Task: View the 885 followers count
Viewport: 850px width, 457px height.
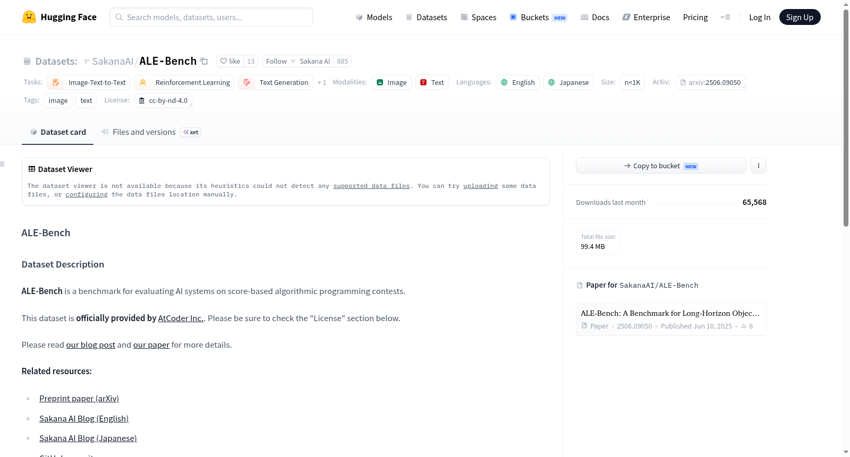Action: (x=343, y=61)
